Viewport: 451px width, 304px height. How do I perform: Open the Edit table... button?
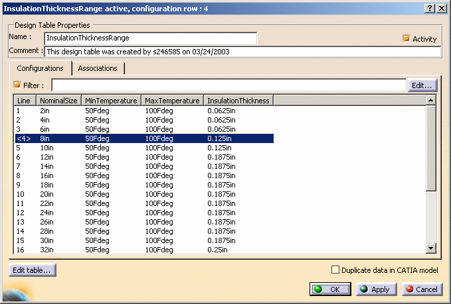coord(32,270)
